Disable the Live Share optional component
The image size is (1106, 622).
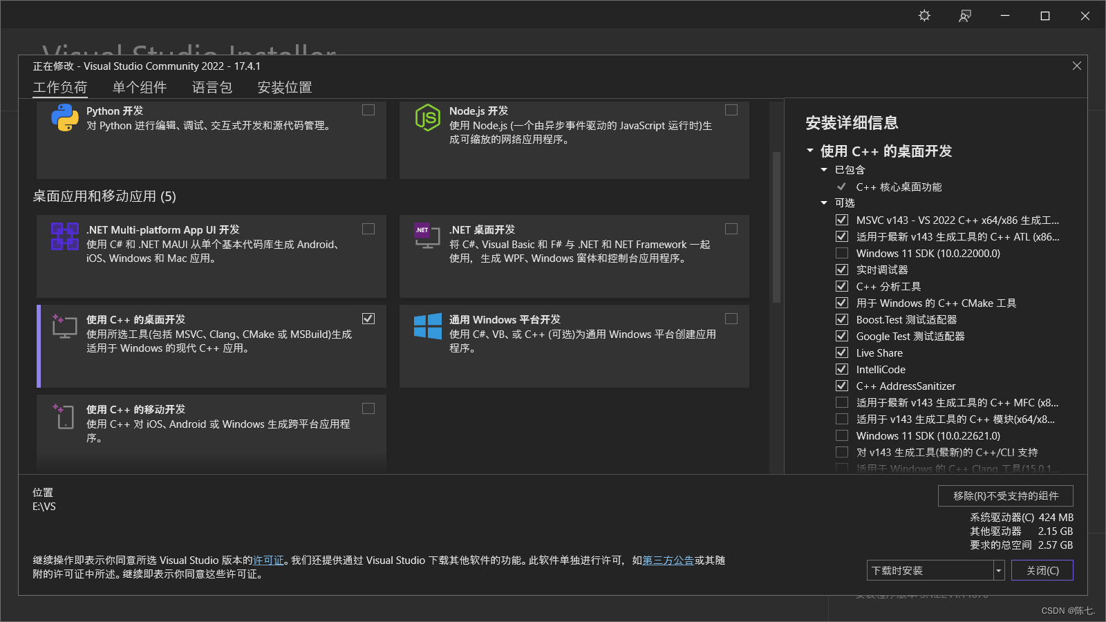pos(842,353)
